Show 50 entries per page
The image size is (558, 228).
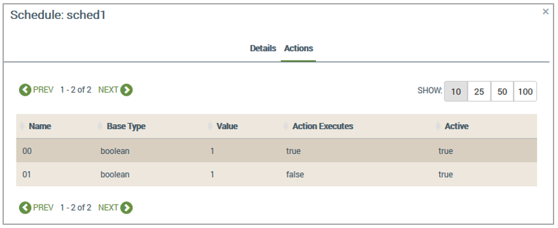[502, 91]
